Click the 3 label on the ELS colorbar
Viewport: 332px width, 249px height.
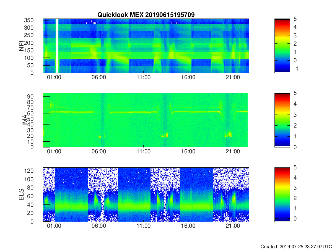pyautogui.click(x=295, y=188)
